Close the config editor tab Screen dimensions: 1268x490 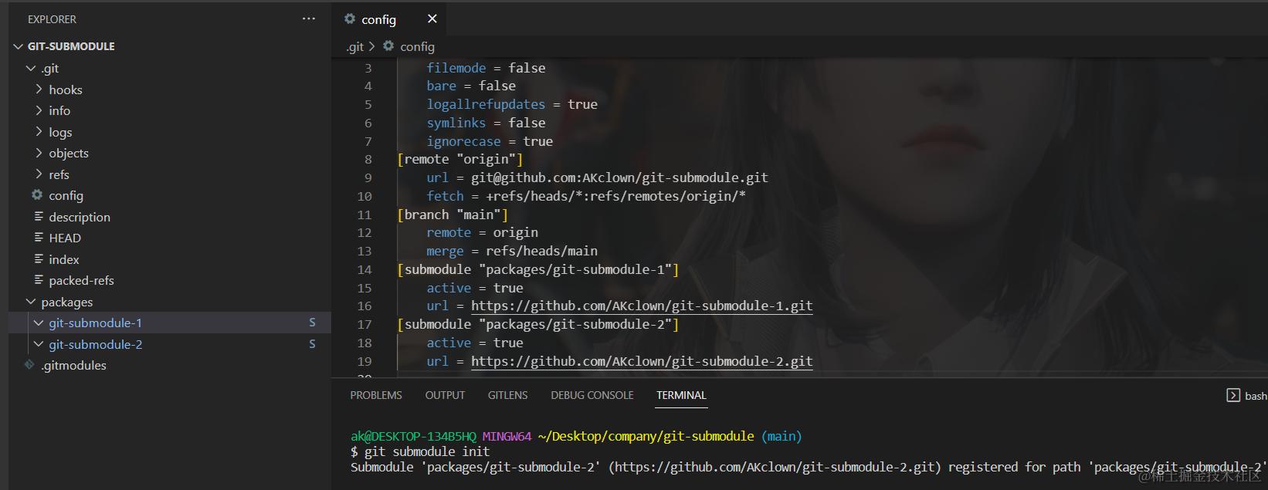pyautogui.click(x=432, y=19)
